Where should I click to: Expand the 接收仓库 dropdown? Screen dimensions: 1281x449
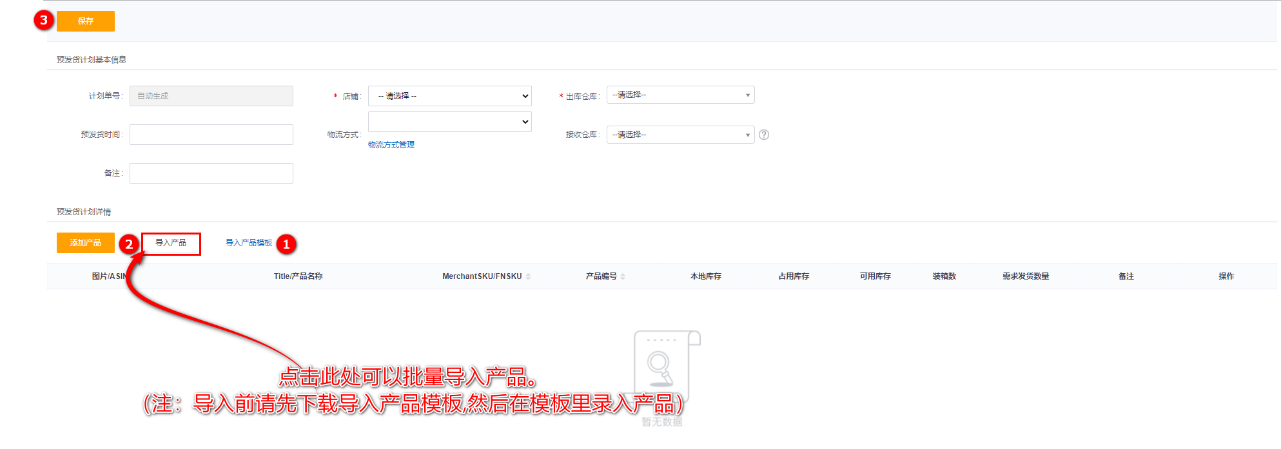pos(680,135)
